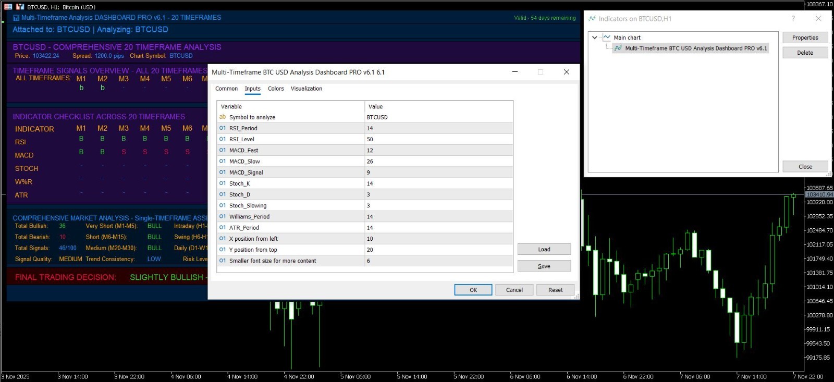Edit the Symbol to analyze value BTCUSD
This screenshot has width=834, height=382.
[x=438, y=117]
